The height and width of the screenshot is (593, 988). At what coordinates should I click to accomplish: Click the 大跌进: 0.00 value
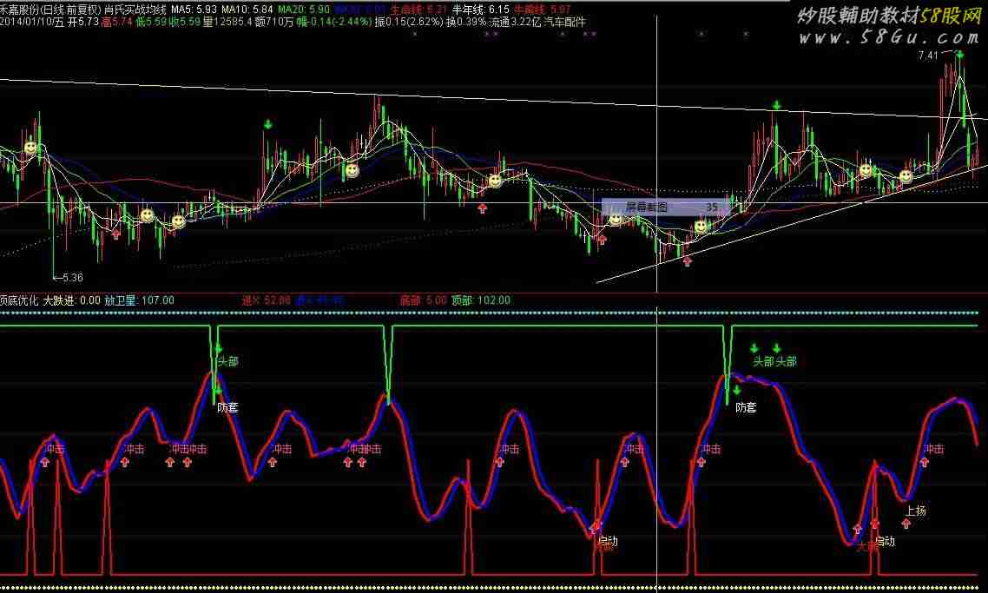coord(71,300)
